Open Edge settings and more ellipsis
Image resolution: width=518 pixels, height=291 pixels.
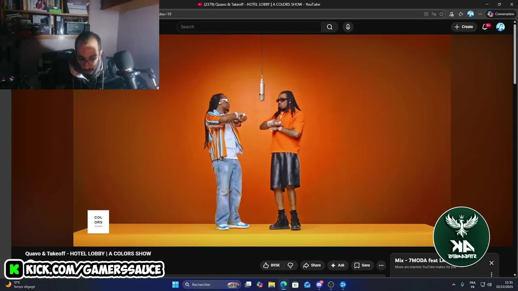tap(480, 14)
